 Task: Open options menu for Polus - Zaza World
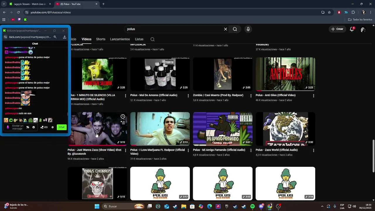(313, 151)
